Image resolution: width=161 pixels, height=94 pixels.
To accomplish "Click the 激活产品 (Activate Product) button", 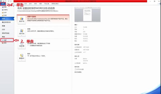I will click(x=22, y=20).
